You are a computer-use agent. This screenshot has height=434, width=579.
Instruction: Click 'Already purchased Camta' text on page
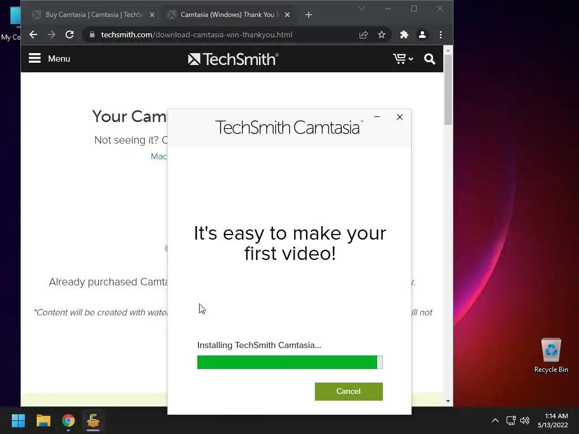109,282
